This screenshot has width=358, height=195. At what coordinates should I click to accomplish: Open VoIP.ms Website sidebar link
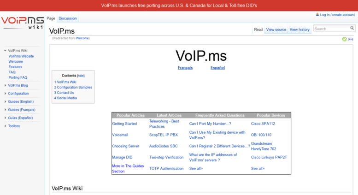pyautogui.click(x=21, y=56)
